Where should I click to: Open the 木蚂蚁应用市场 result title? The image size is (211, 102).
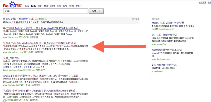(x=42, y=76)
